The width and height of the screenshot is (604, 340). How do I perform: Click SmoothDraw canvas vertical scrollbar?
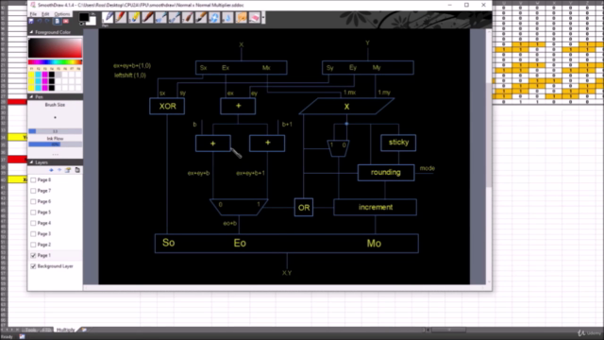[x=489, y=156]
